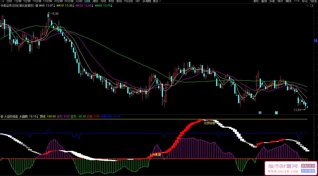The width and height of the screenshot is (318, 176).
Task: Click the 名师课程 link
Action: click(308, 171)
